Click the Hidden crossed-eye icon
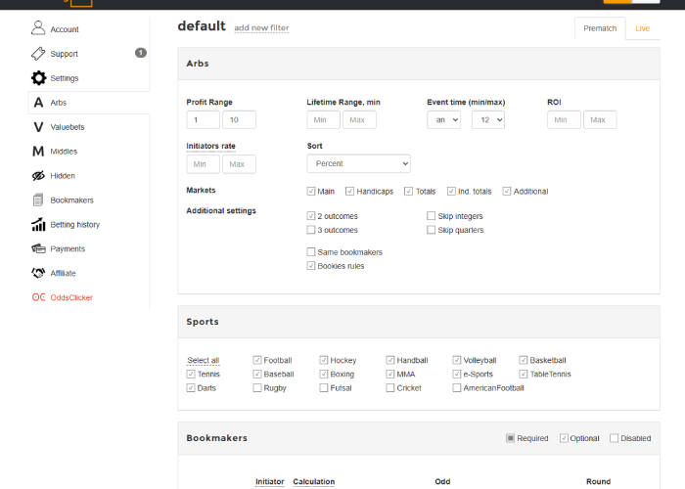The image size is (685, 489). pos(38,176)
